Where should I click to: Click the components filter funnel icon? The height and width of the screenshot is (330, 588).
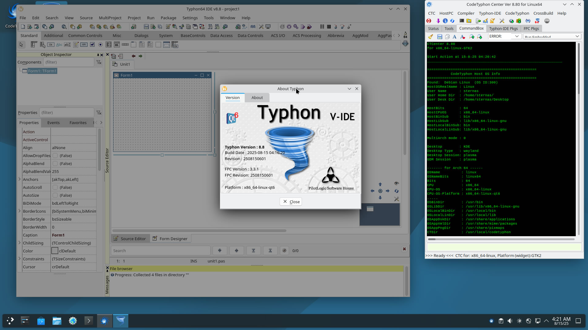(x=99, y=62)
